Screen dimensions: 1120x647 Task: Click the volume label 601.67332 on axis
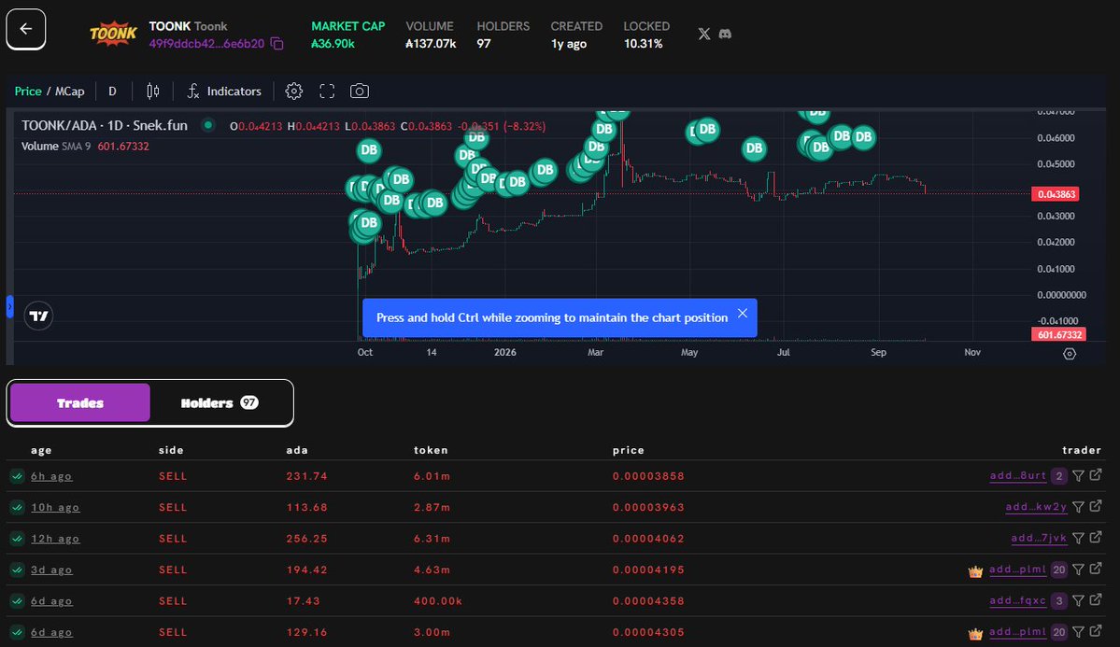[x=1058, y=334]
